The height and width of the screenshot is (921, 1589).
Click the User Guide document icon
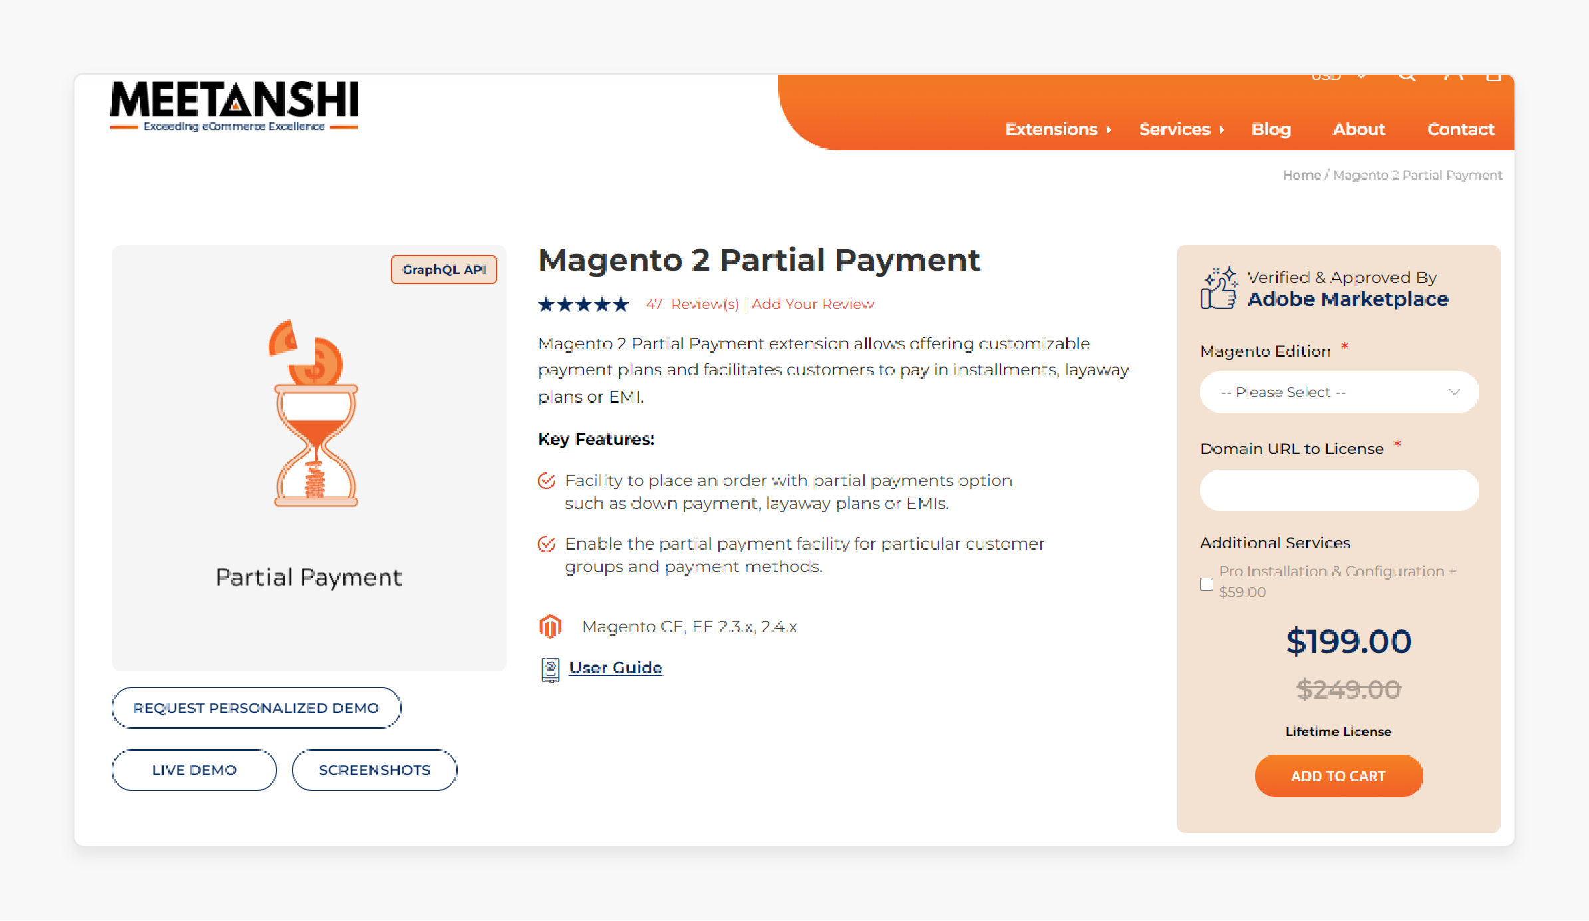coord(550,669)
